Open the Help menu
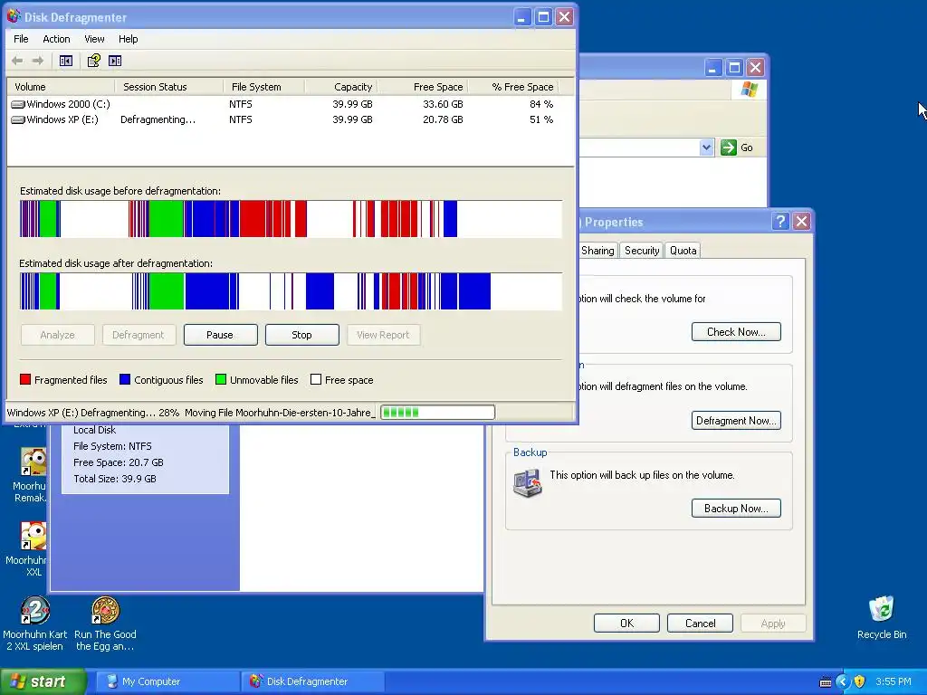The height and width of the screenshot is (695, 927). click(128, 39)
